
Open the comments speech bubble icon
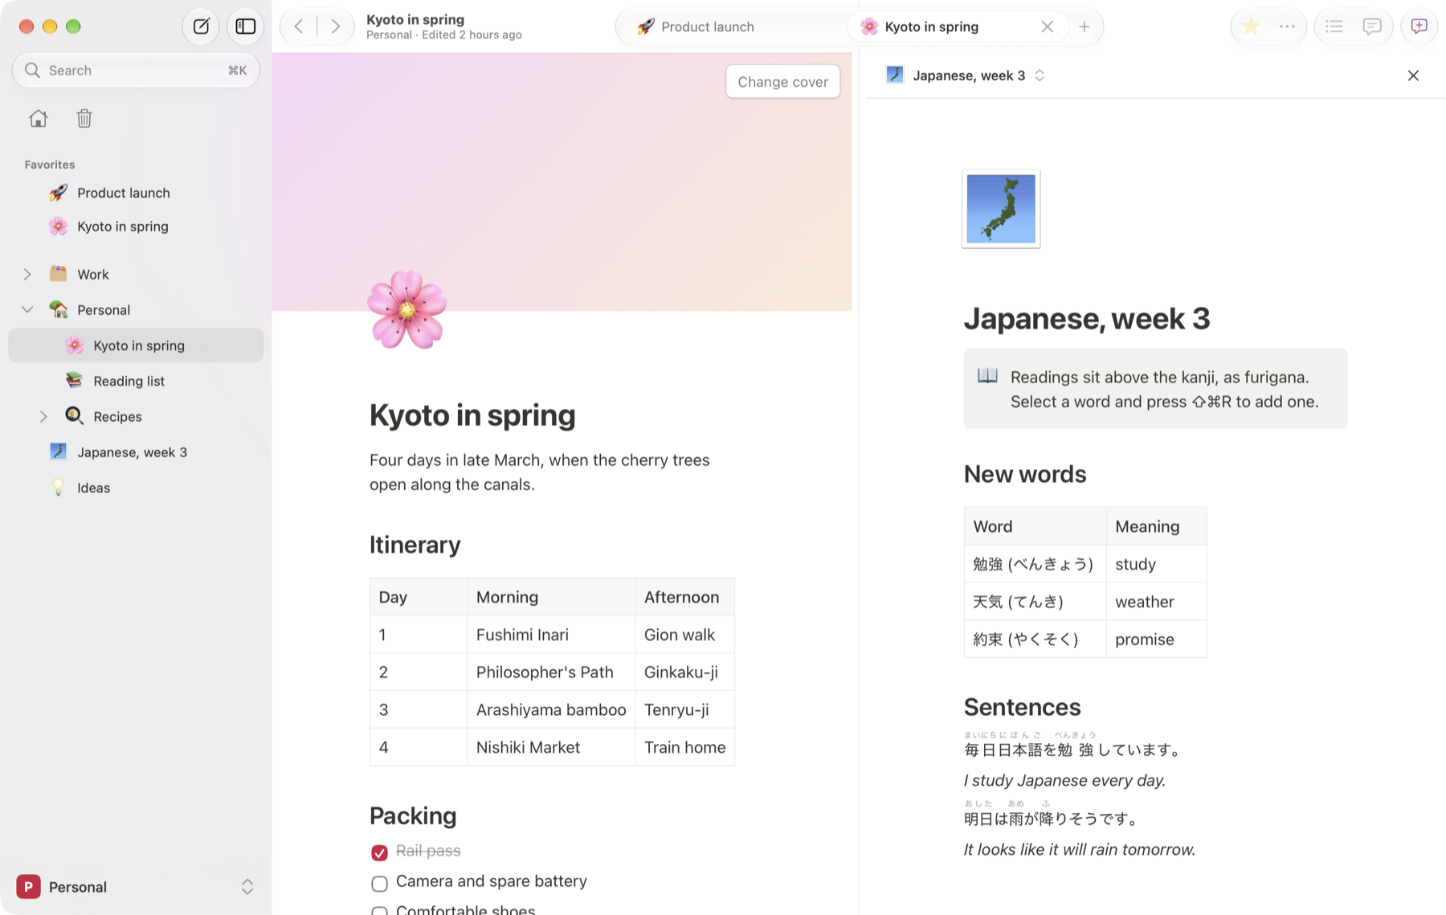1372,27
